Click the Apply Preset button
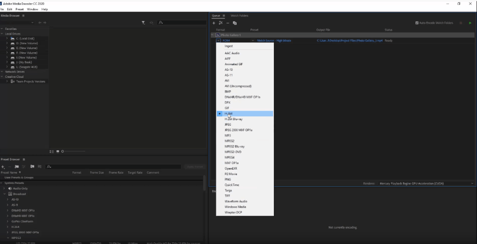Screen dimensions: 477x244 pyautogui.click(x=195, y=167)
